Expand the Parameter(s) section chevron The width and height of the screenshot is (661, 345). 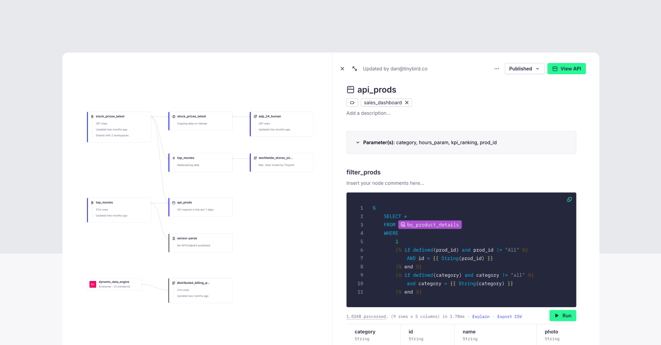pos(358,142)
